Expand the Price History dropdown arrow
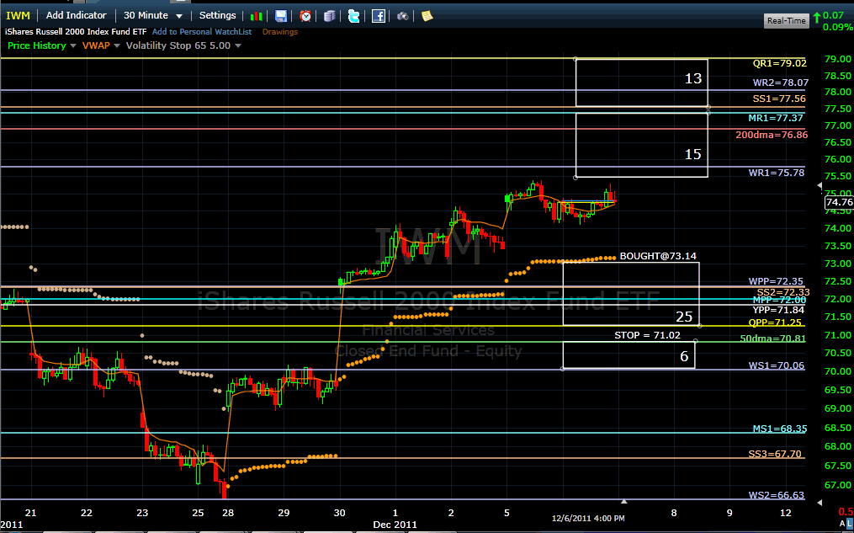 click(x=73, y=45)
